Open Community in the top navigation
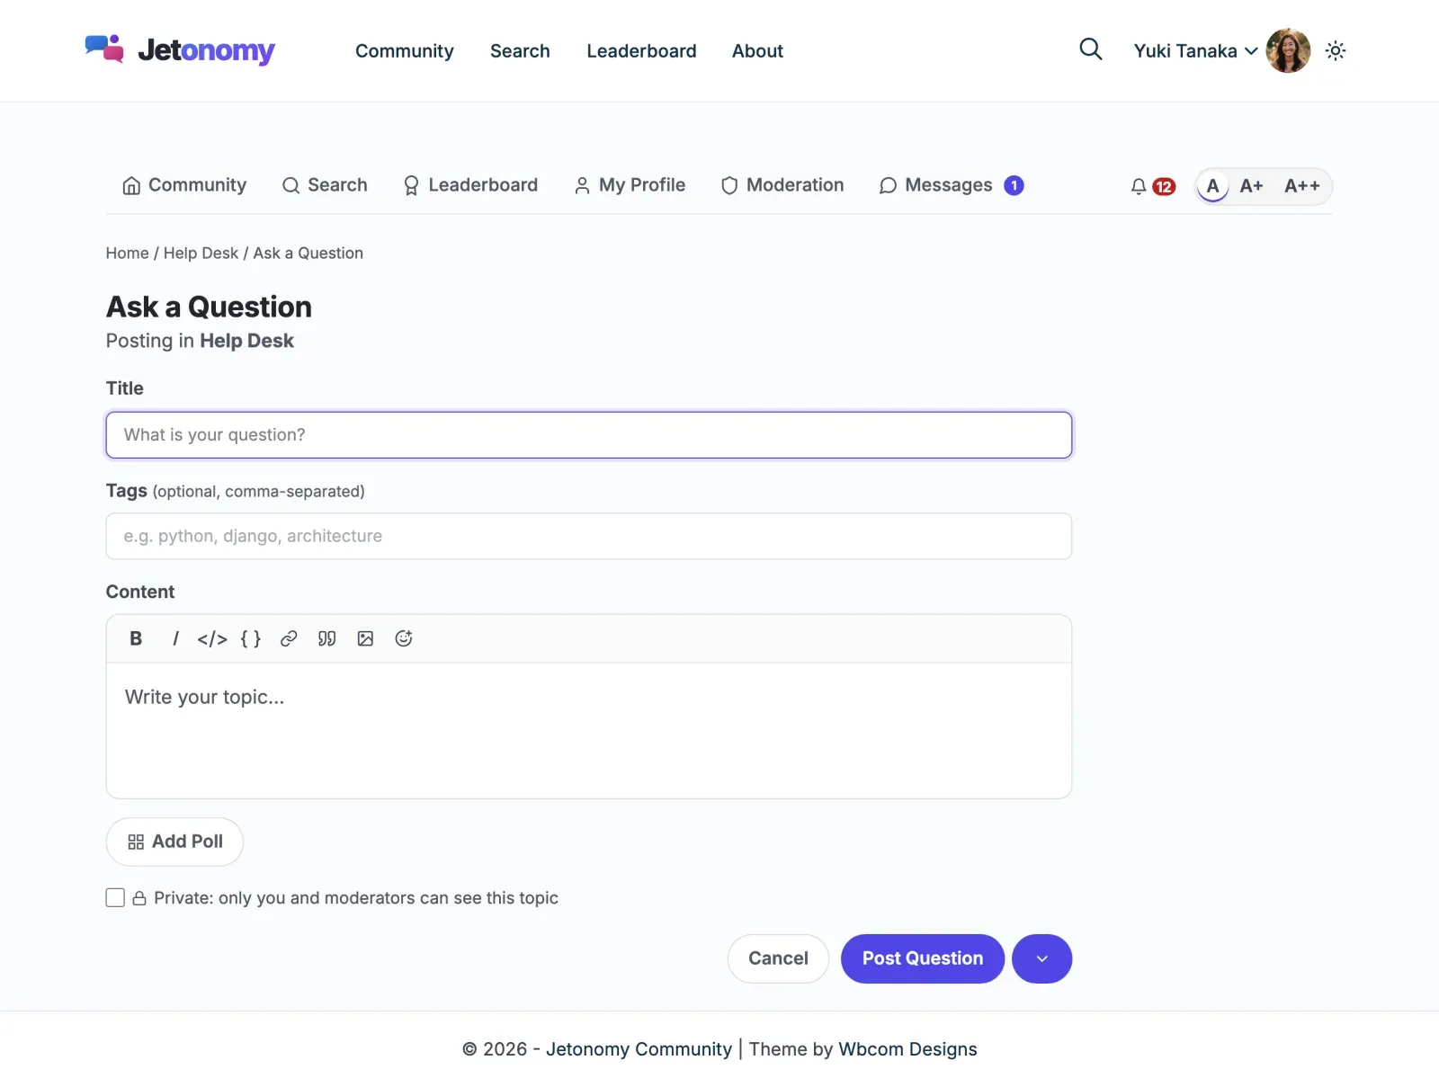The height and width of the screenshot is (1087, 1439). 405,51
